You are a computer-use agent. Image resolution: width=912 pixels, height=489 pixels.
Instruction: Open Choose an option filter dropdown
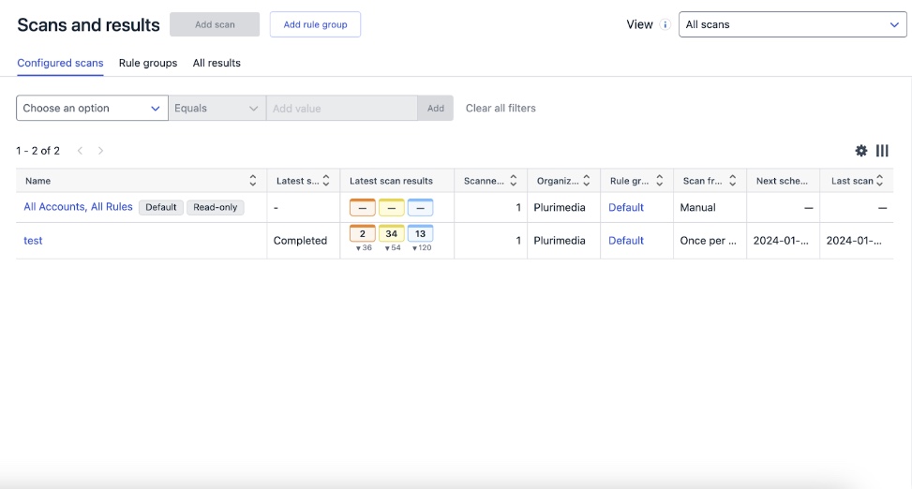coord(92,108)
